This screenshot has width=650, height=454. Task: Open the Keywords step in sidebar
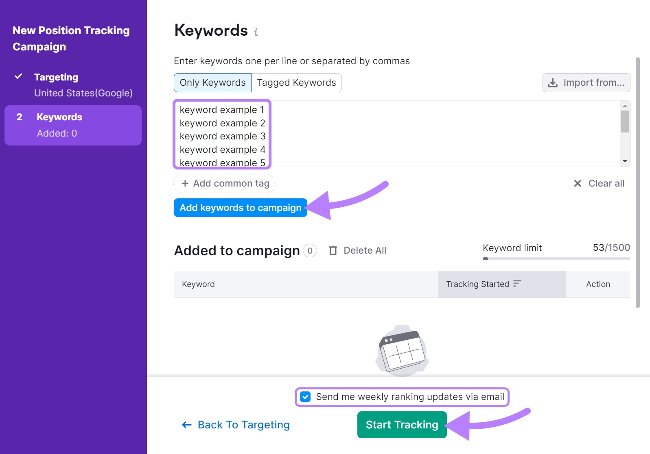click(73, 125)
